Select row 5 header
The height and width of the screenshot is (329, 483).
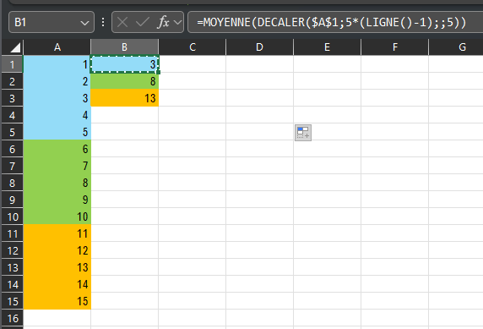tap(12, 132)
